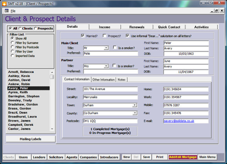
Task: Open the File menu
Action: [x=13, y=11]
